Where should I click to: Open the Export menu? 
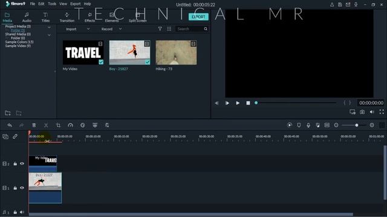point(75,4)
